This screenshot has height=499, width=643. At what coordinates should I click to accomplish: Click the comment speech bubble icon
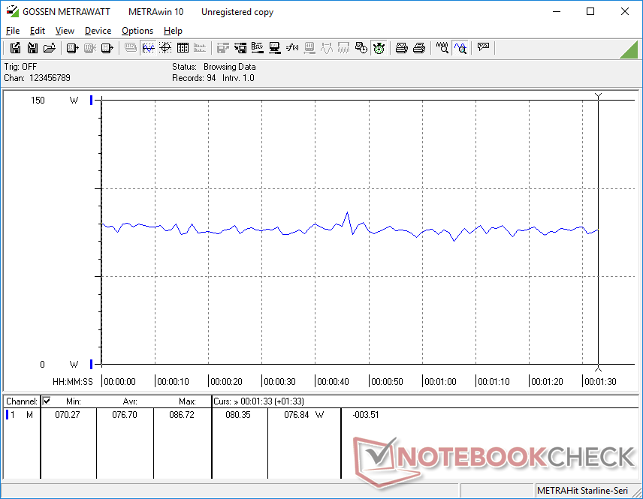click(483, 47)
